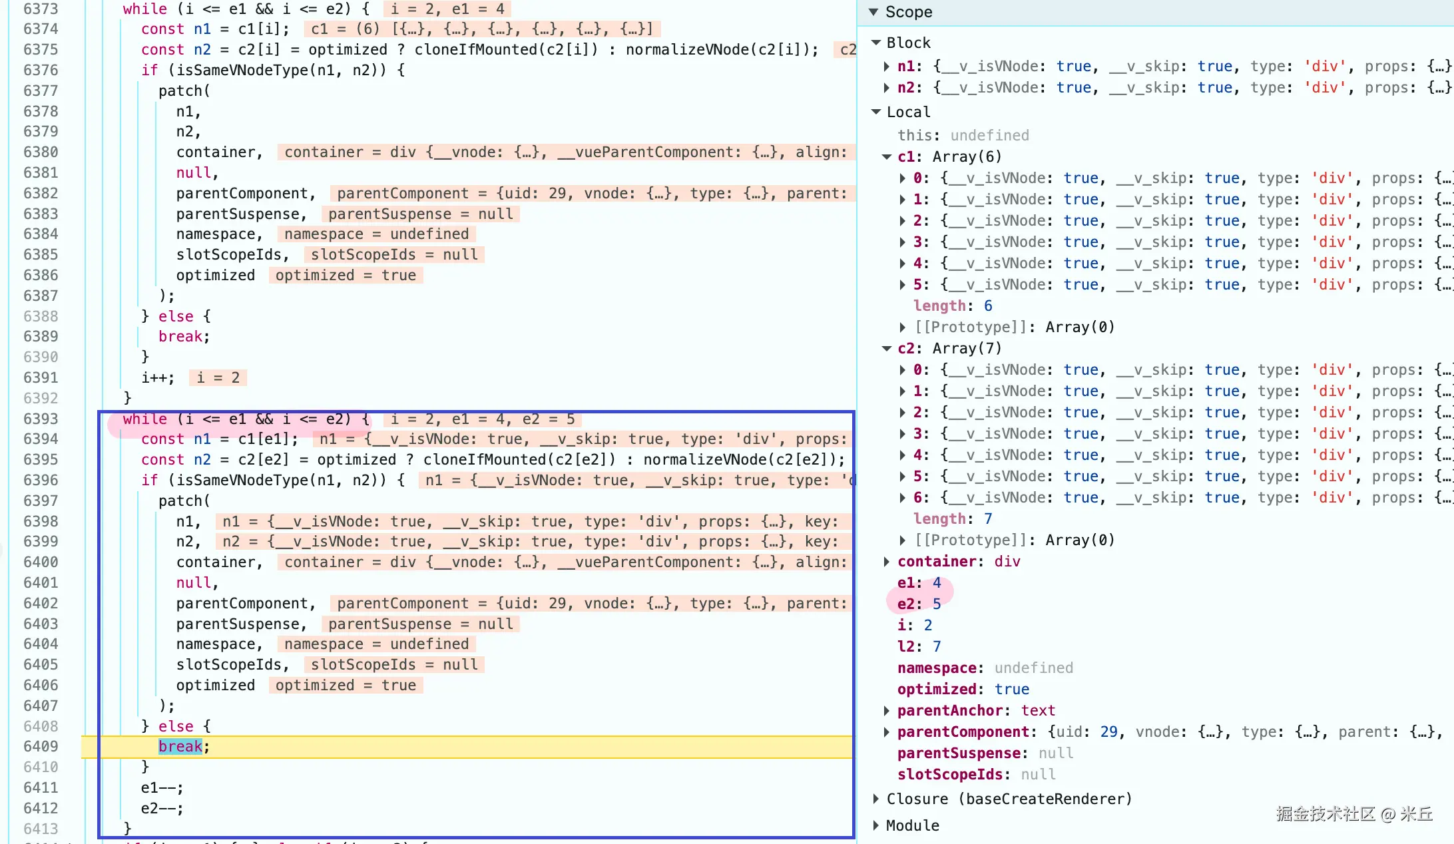This screenshot has height=844, width=1454.
Task: Set a breakpoint on line 6391
Action: click(x=41, y=378)
